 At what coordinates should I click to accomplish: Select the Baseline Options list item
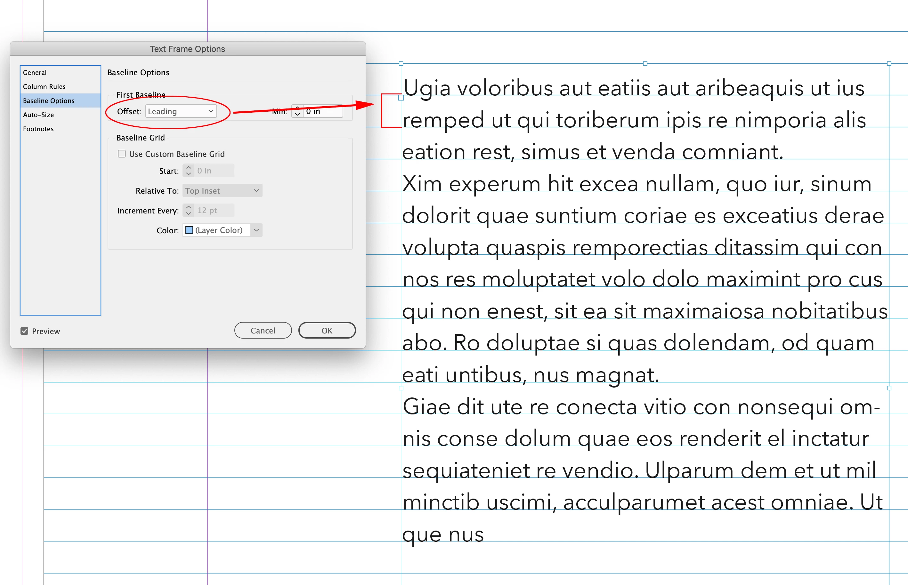49,101
